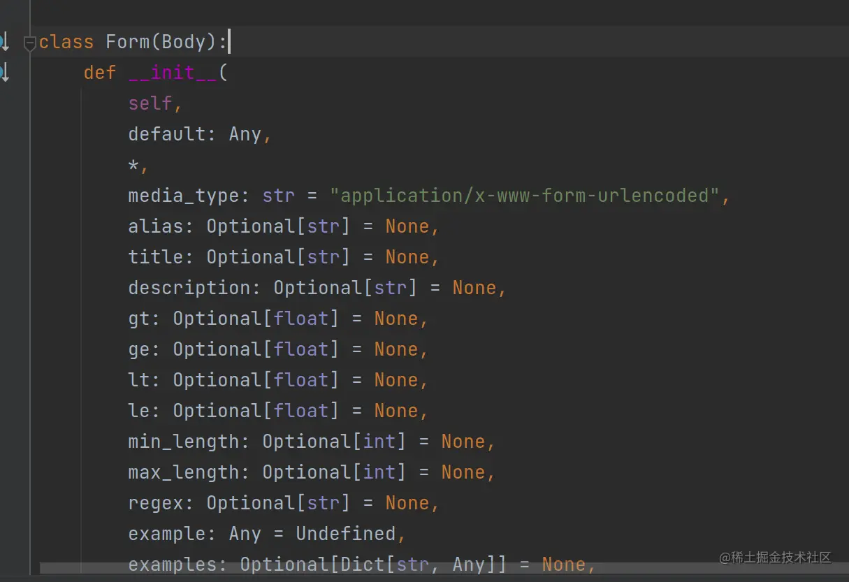849x582 pixels.
Task: Click the 'description' parameter name
Action: [x=189, y=288]
